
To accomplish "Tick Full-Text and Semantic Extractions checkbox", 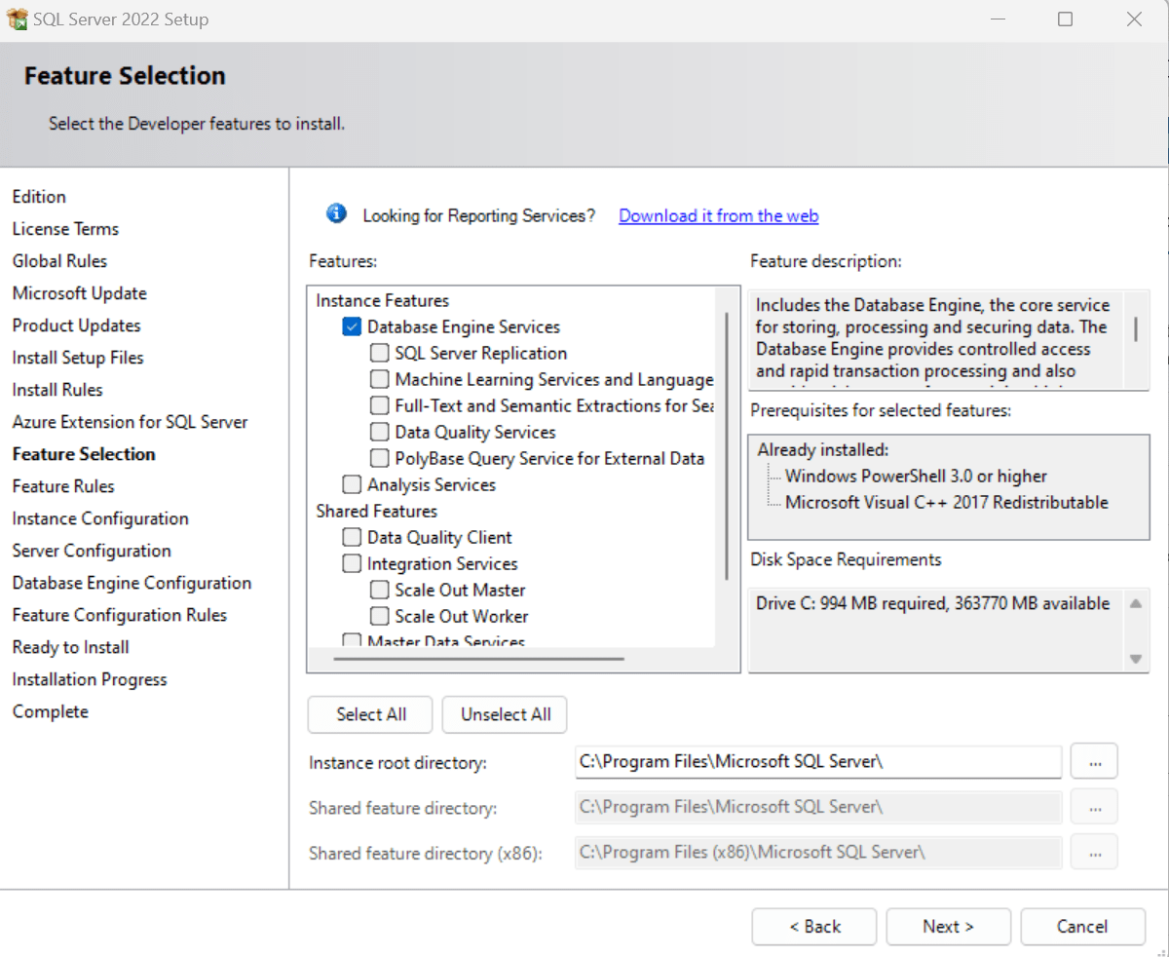I will tap(379, 406).
